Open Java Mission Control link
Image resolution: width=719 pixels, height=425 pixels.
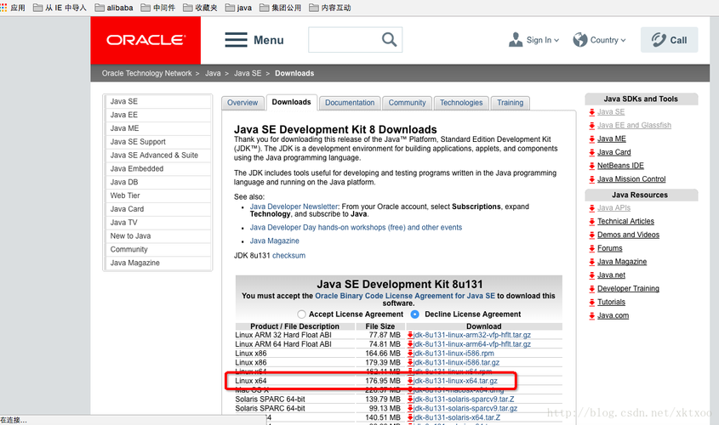[631, 179]
